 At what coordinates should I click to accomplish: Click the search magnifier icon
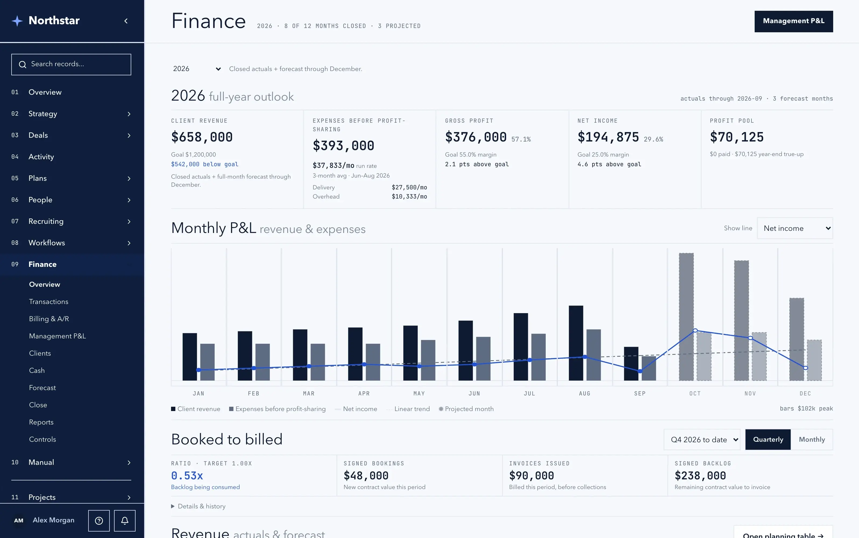22,64
